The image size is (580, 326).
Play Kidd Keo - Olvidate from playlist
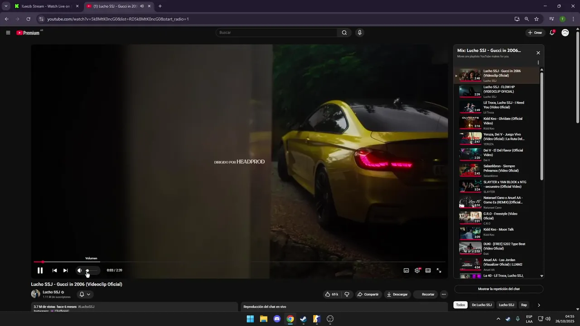[497, 123]
